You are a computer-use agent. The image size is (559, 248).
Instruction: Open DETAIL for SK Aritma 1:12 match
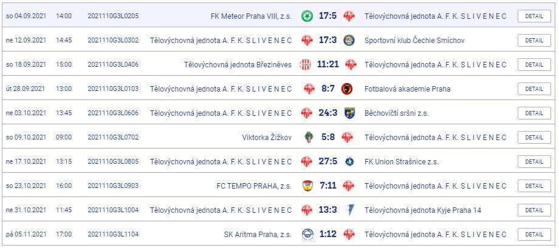(x=534, y=234)
